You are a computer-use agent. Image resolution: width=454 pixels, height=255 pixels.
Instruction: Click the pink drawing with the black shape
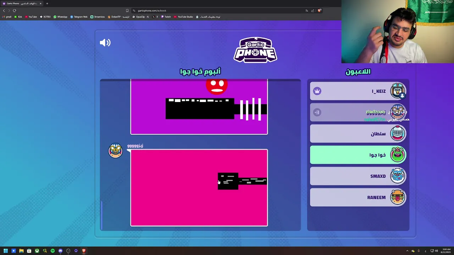point(199,188)
